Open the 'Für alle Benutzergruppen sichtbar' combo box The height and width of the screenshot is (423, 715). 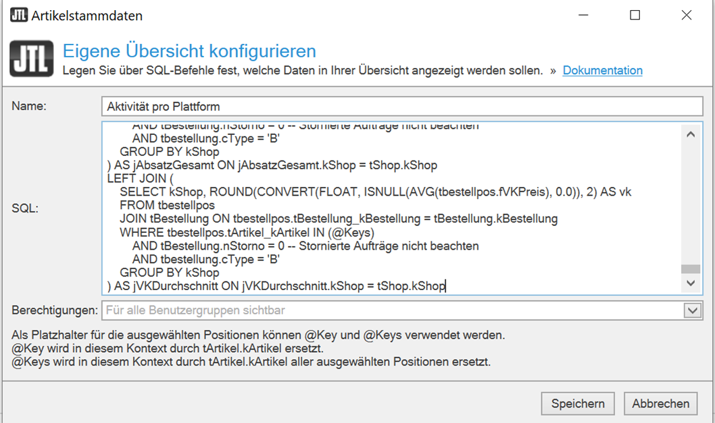(x=392, y=310)
